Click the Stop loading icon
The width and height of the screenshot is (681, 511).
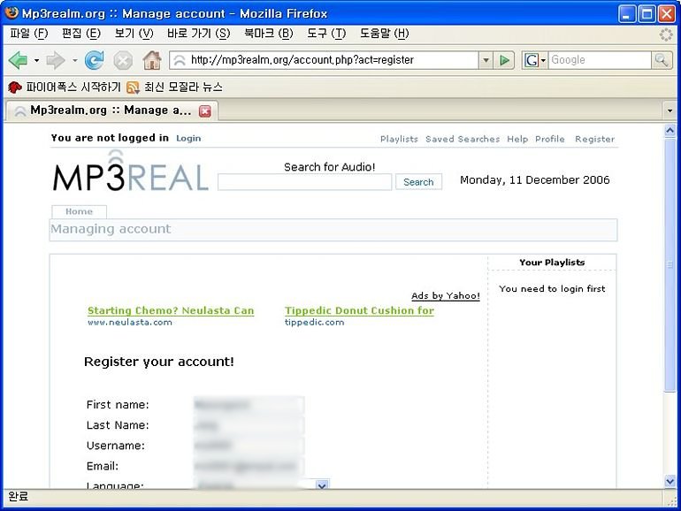123,60
